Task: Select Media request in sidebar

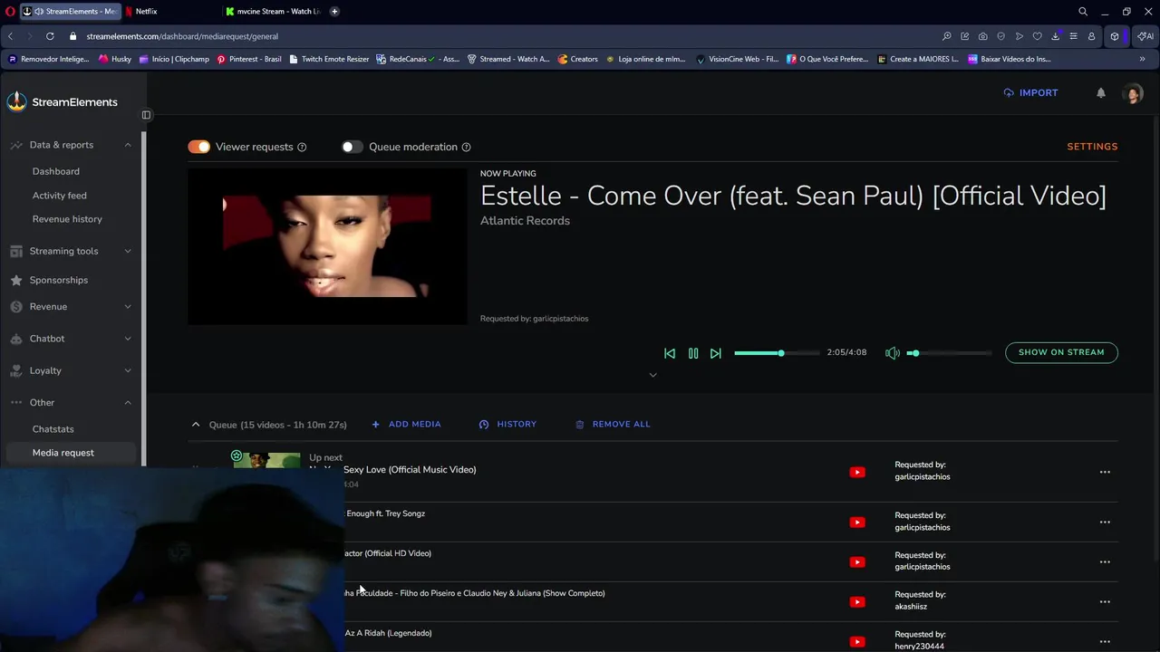Action: (x=71, y=453)
